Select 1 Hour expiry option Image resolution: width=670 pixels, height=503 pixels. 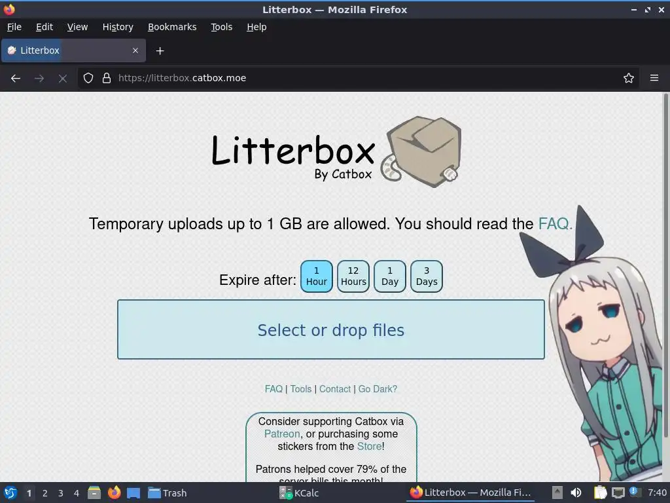tap(317, 276)
